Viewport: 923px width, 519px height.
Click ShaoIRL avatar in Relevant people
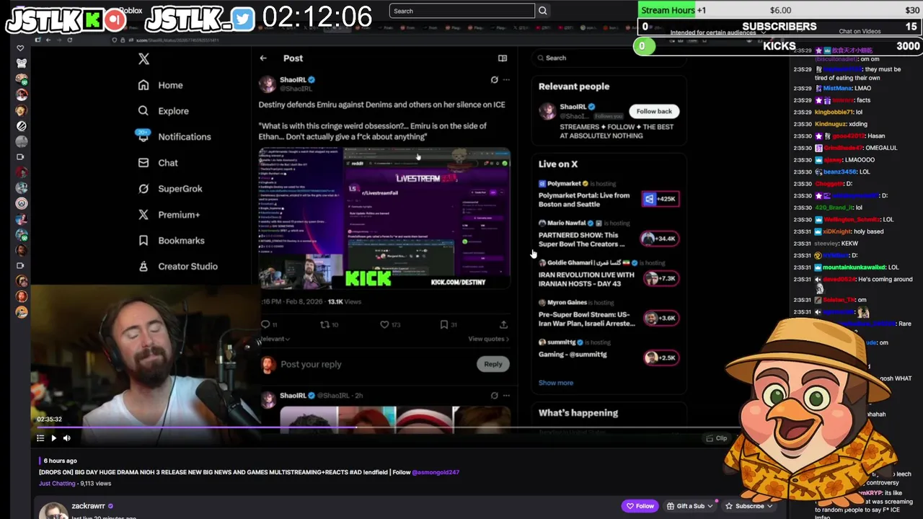(x=548, y=111)
